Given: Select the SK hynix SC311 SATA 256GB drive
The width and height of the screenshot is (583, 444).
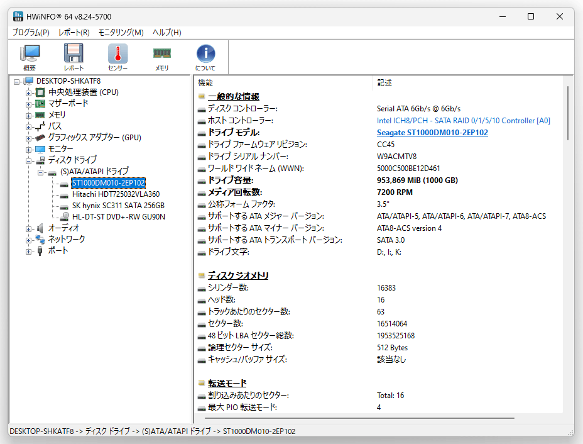Looking at the screenshot, I should (x=118, y=206).
